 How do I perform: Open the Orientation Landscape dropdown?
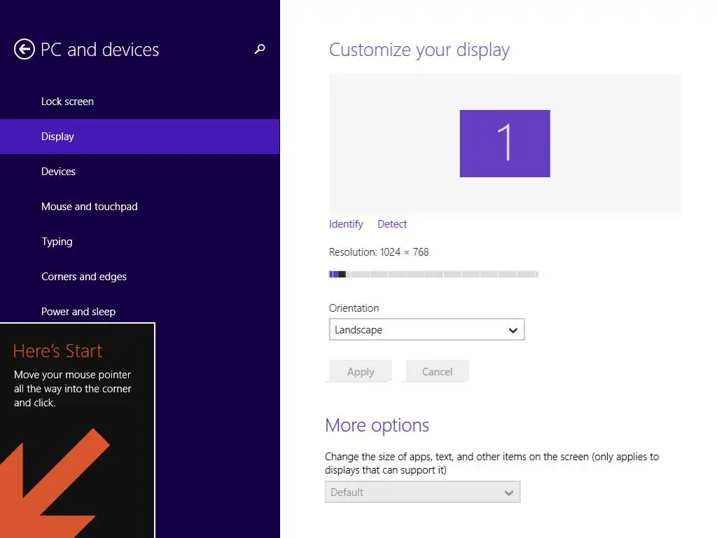point(426,330)
